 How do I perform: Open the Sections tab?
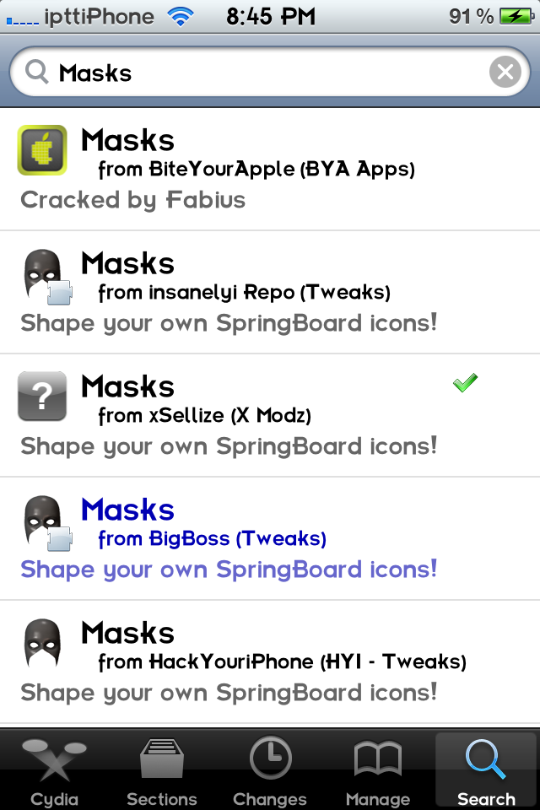[162, 771]
